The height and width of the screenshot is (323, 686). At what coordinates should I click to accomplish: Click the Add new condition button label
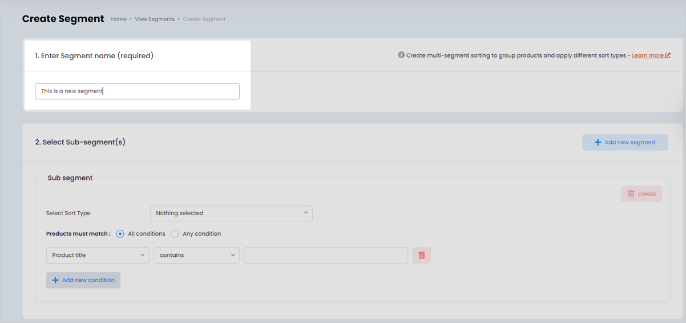(x=88, y=280)
